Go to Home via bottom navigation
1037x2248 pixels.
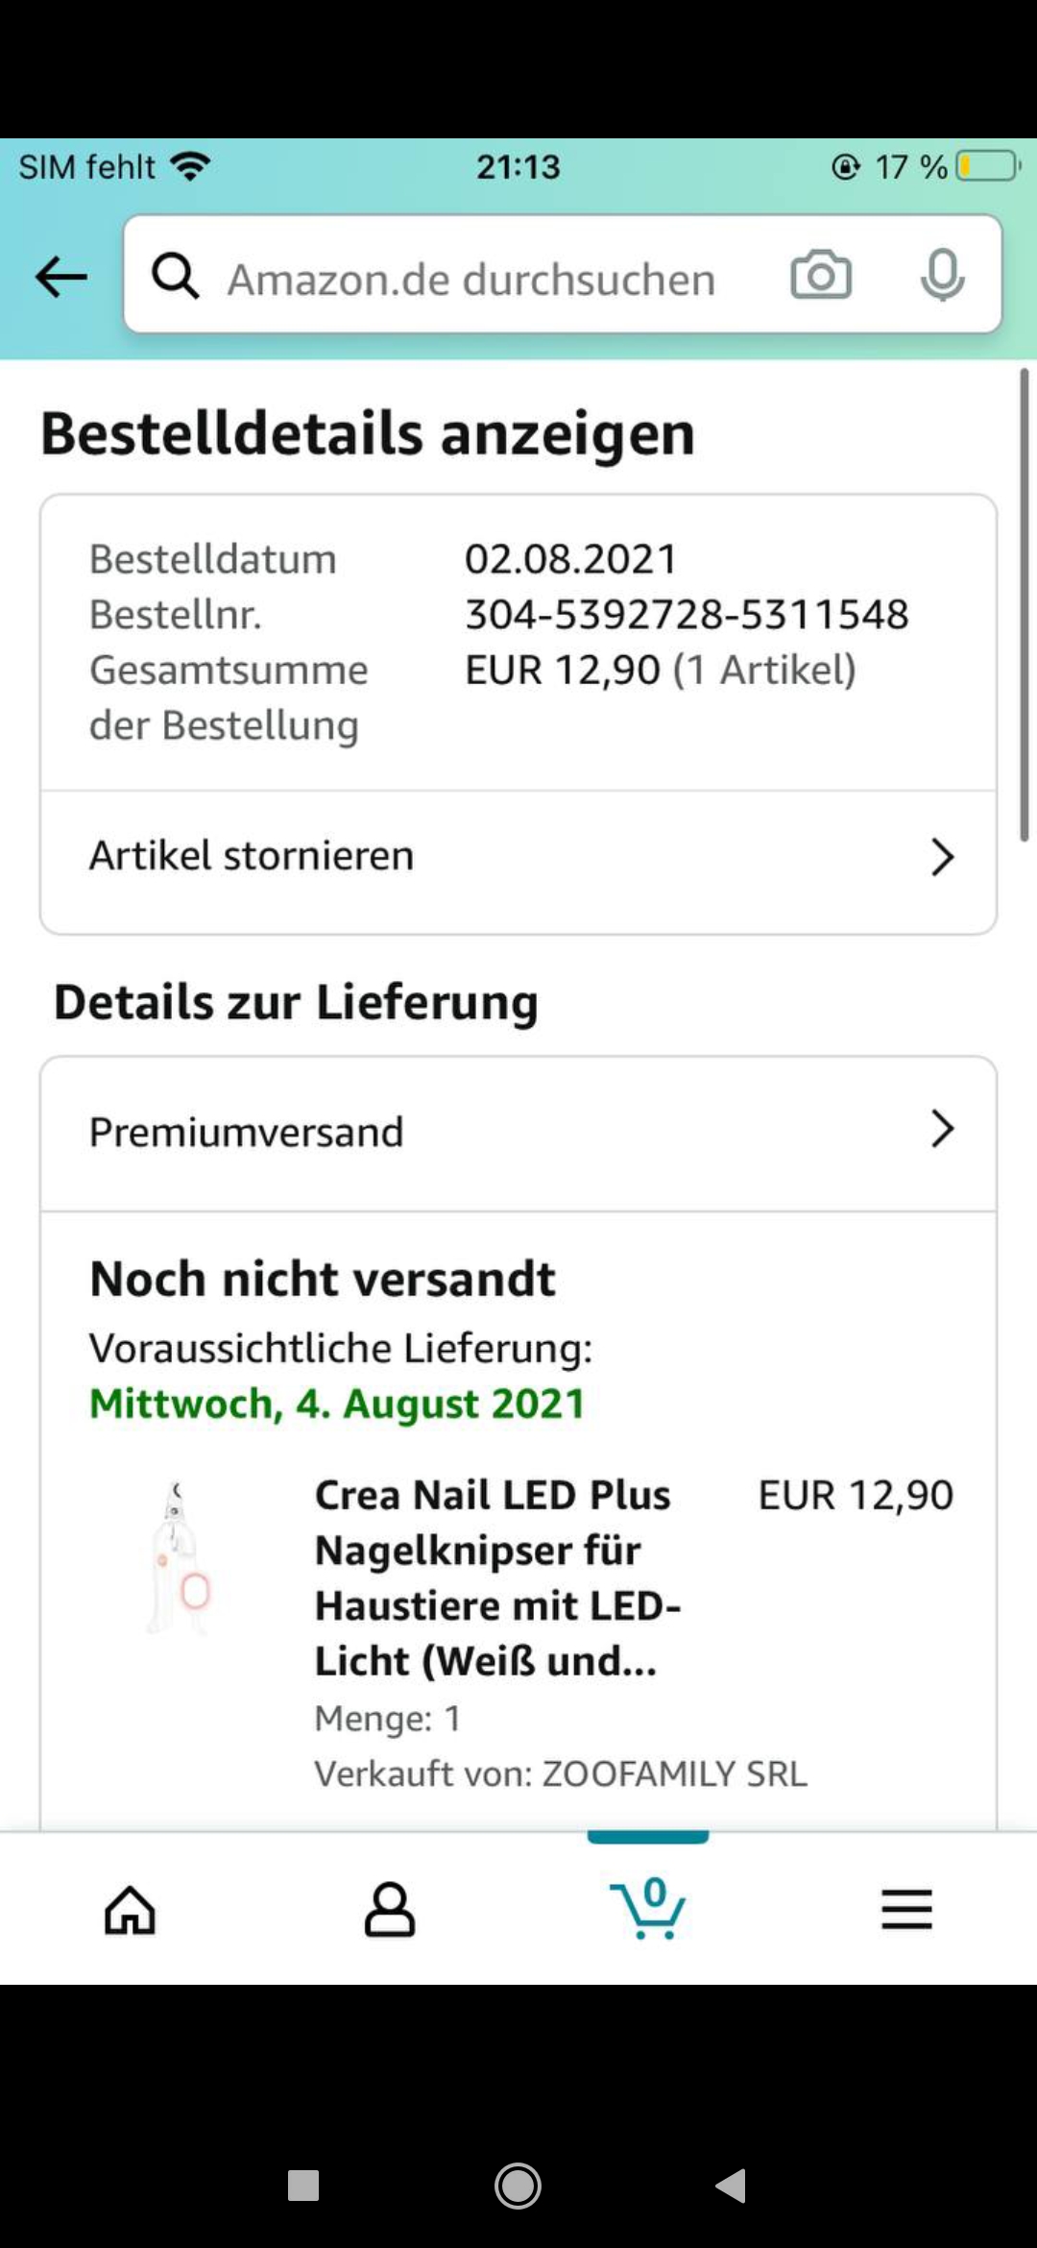(130, 1910)
